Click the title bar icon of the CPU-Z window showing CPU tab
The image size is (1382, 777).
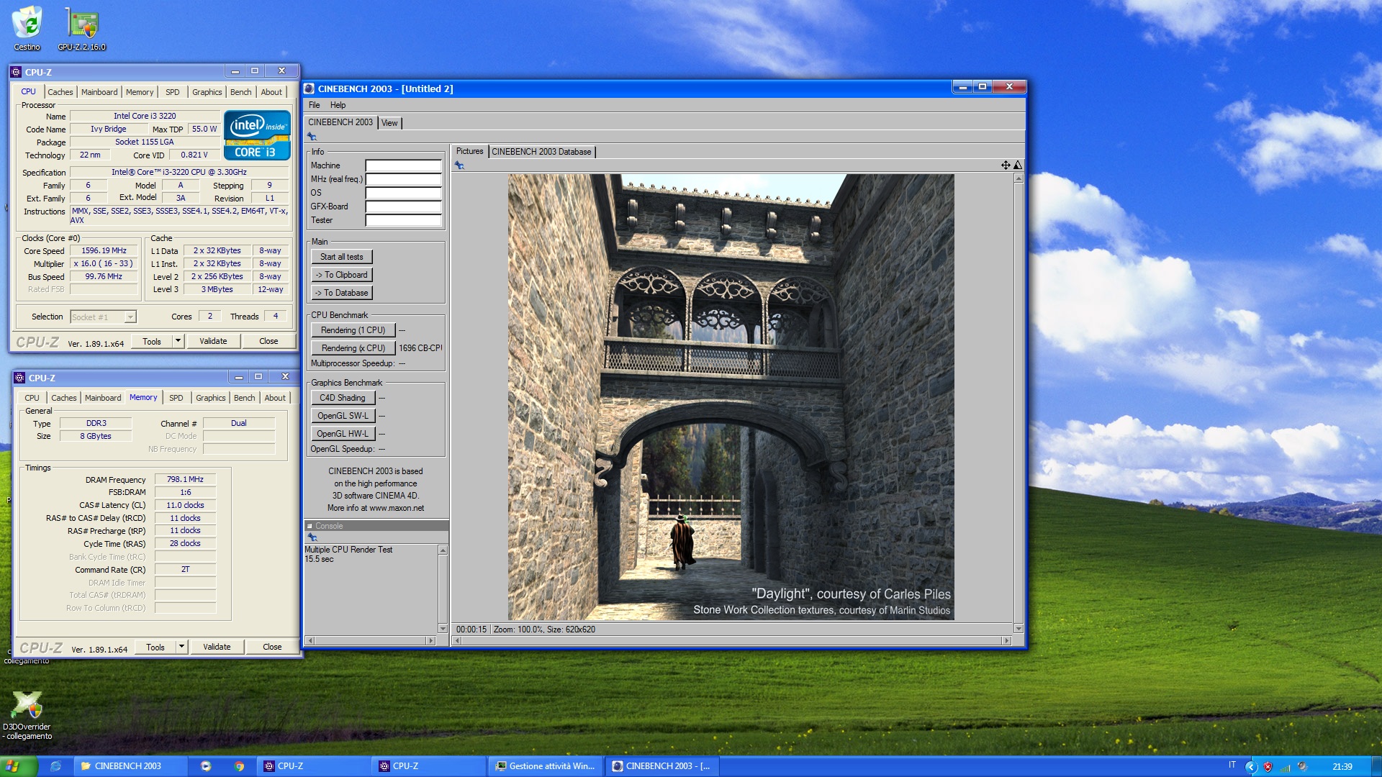17,72
